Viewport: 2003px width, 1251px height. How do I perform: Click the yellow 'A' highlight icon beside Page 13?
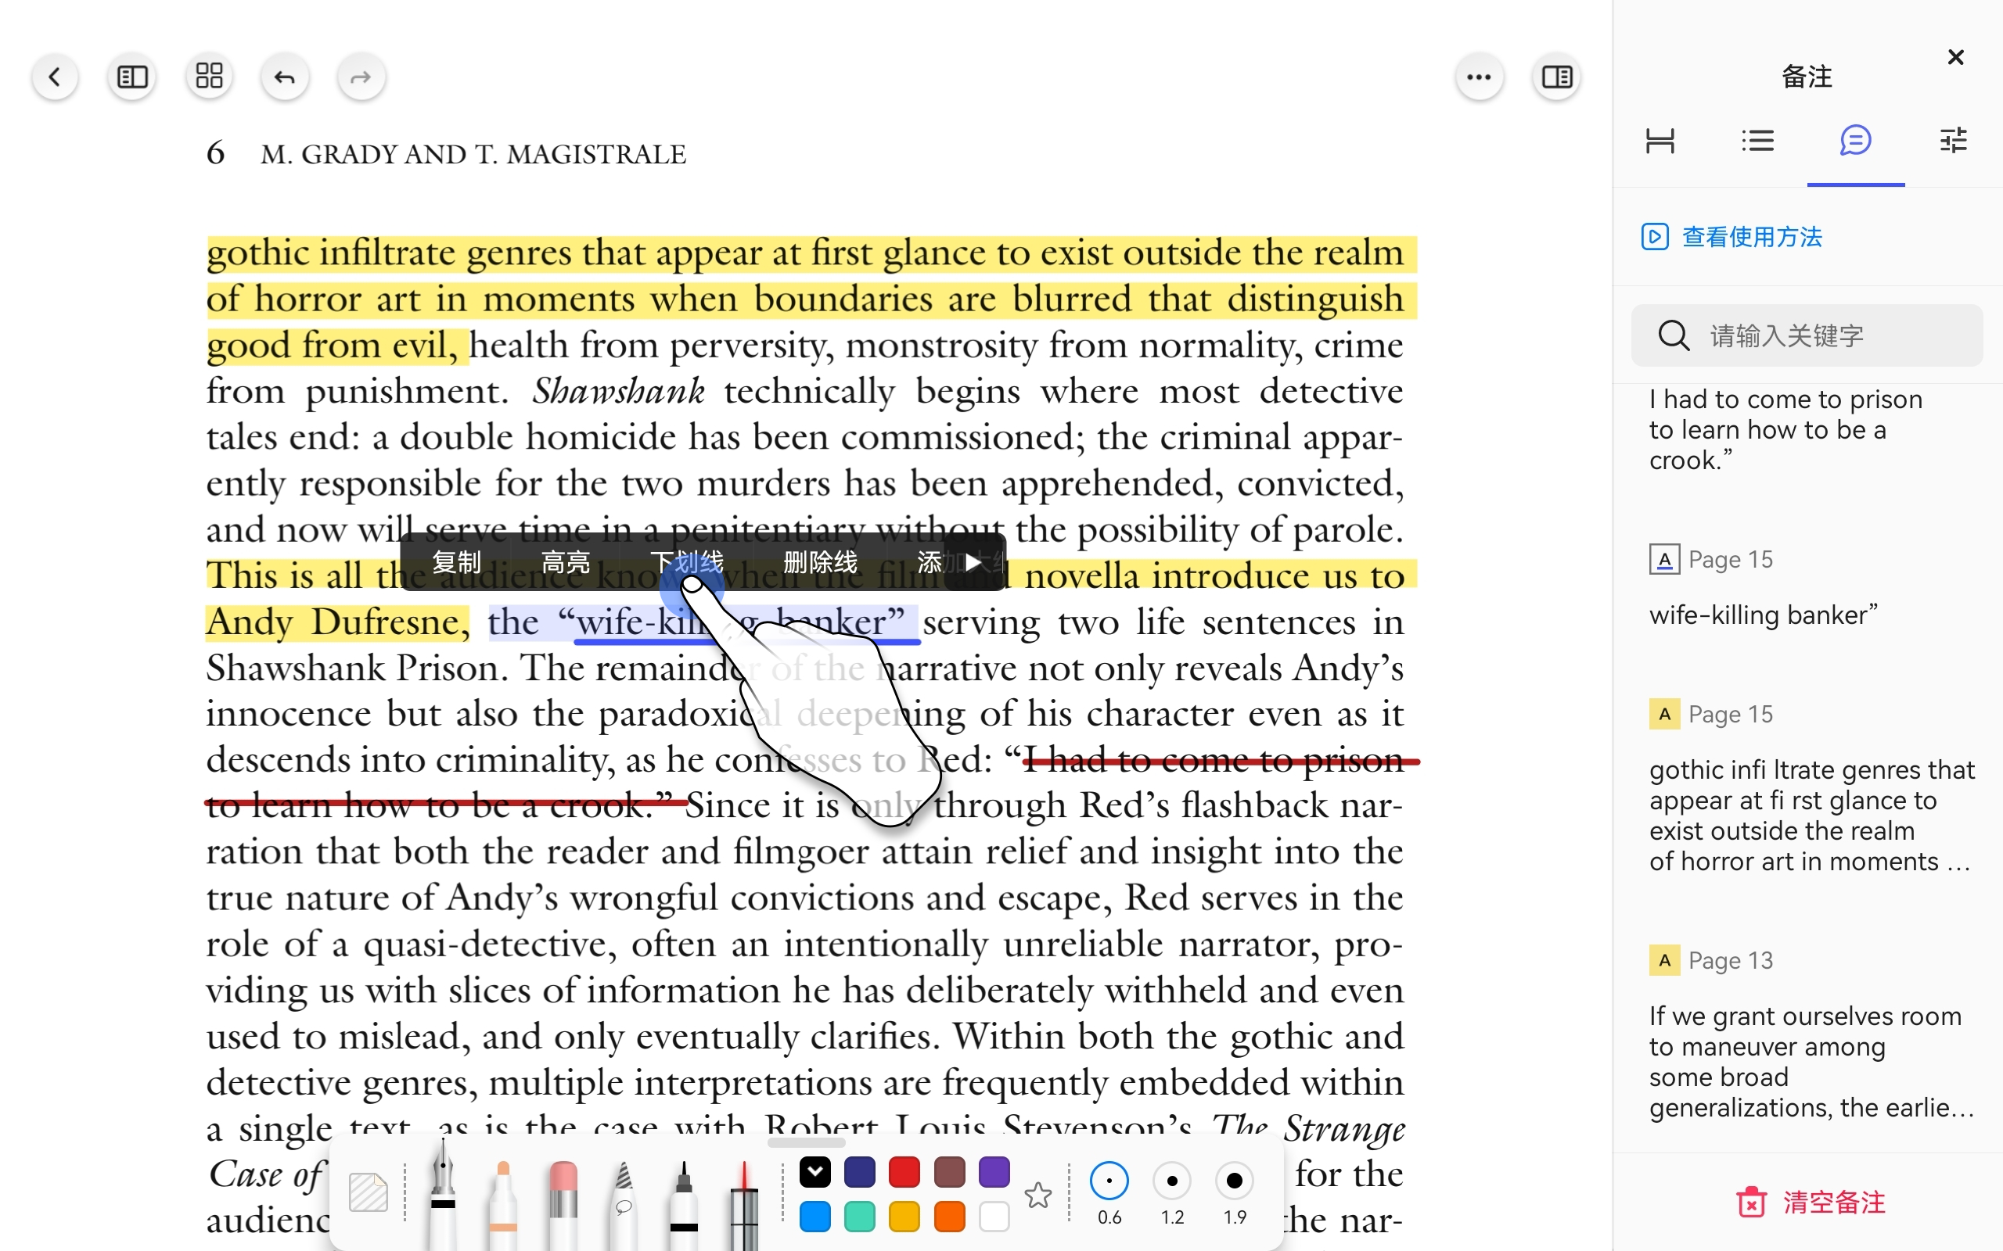[x=1663, y=960]
